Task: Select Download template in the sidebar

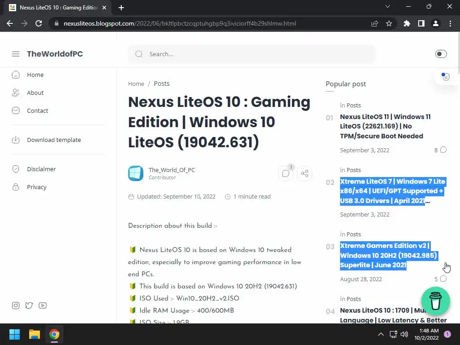Action: click(x=54, y=140)
